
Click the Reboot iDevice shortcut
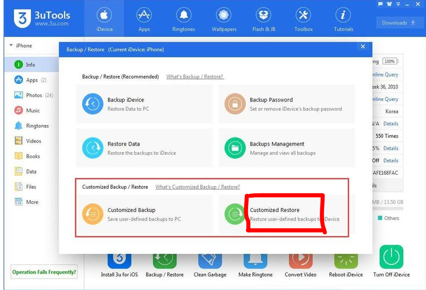coord(346,266)
